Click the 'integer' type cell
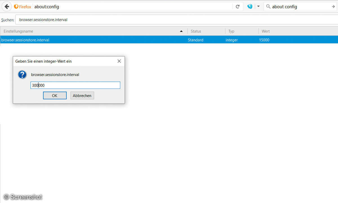Viewport: 338px width, 203px height. [232, 40]
